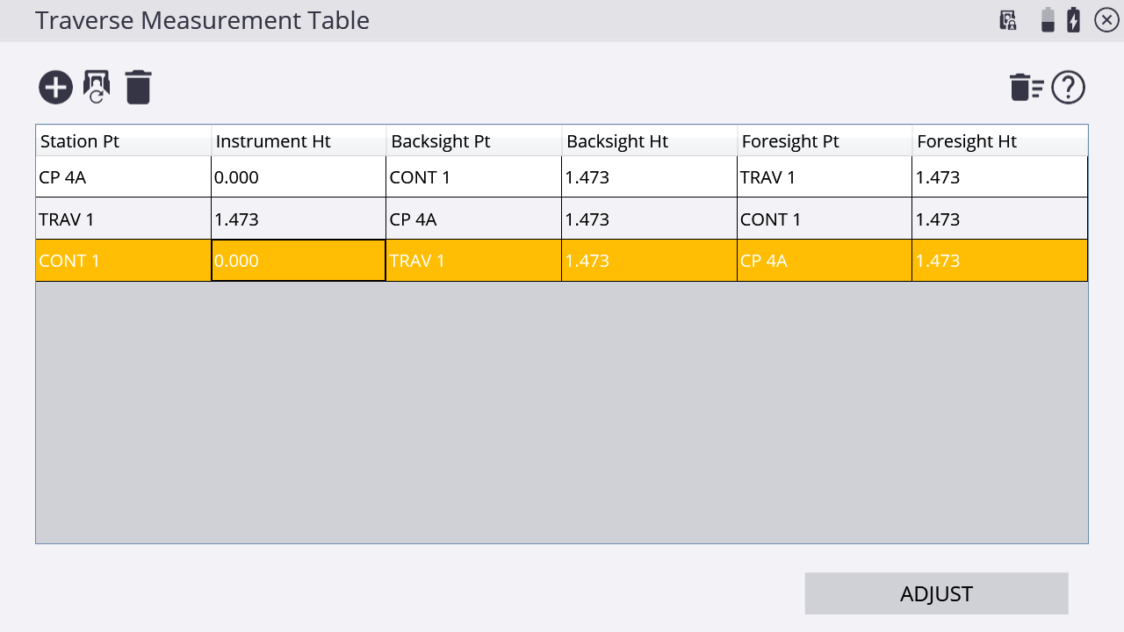
Task: Click Backsight Ht in TRAV 1 station row
Action: pyautogui.click(x=650, y=219)
